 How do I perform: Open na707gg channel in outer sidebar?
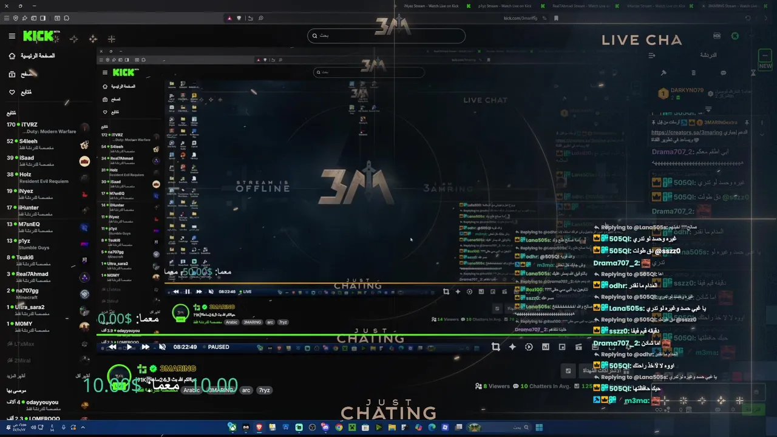[x=49, y=294]
